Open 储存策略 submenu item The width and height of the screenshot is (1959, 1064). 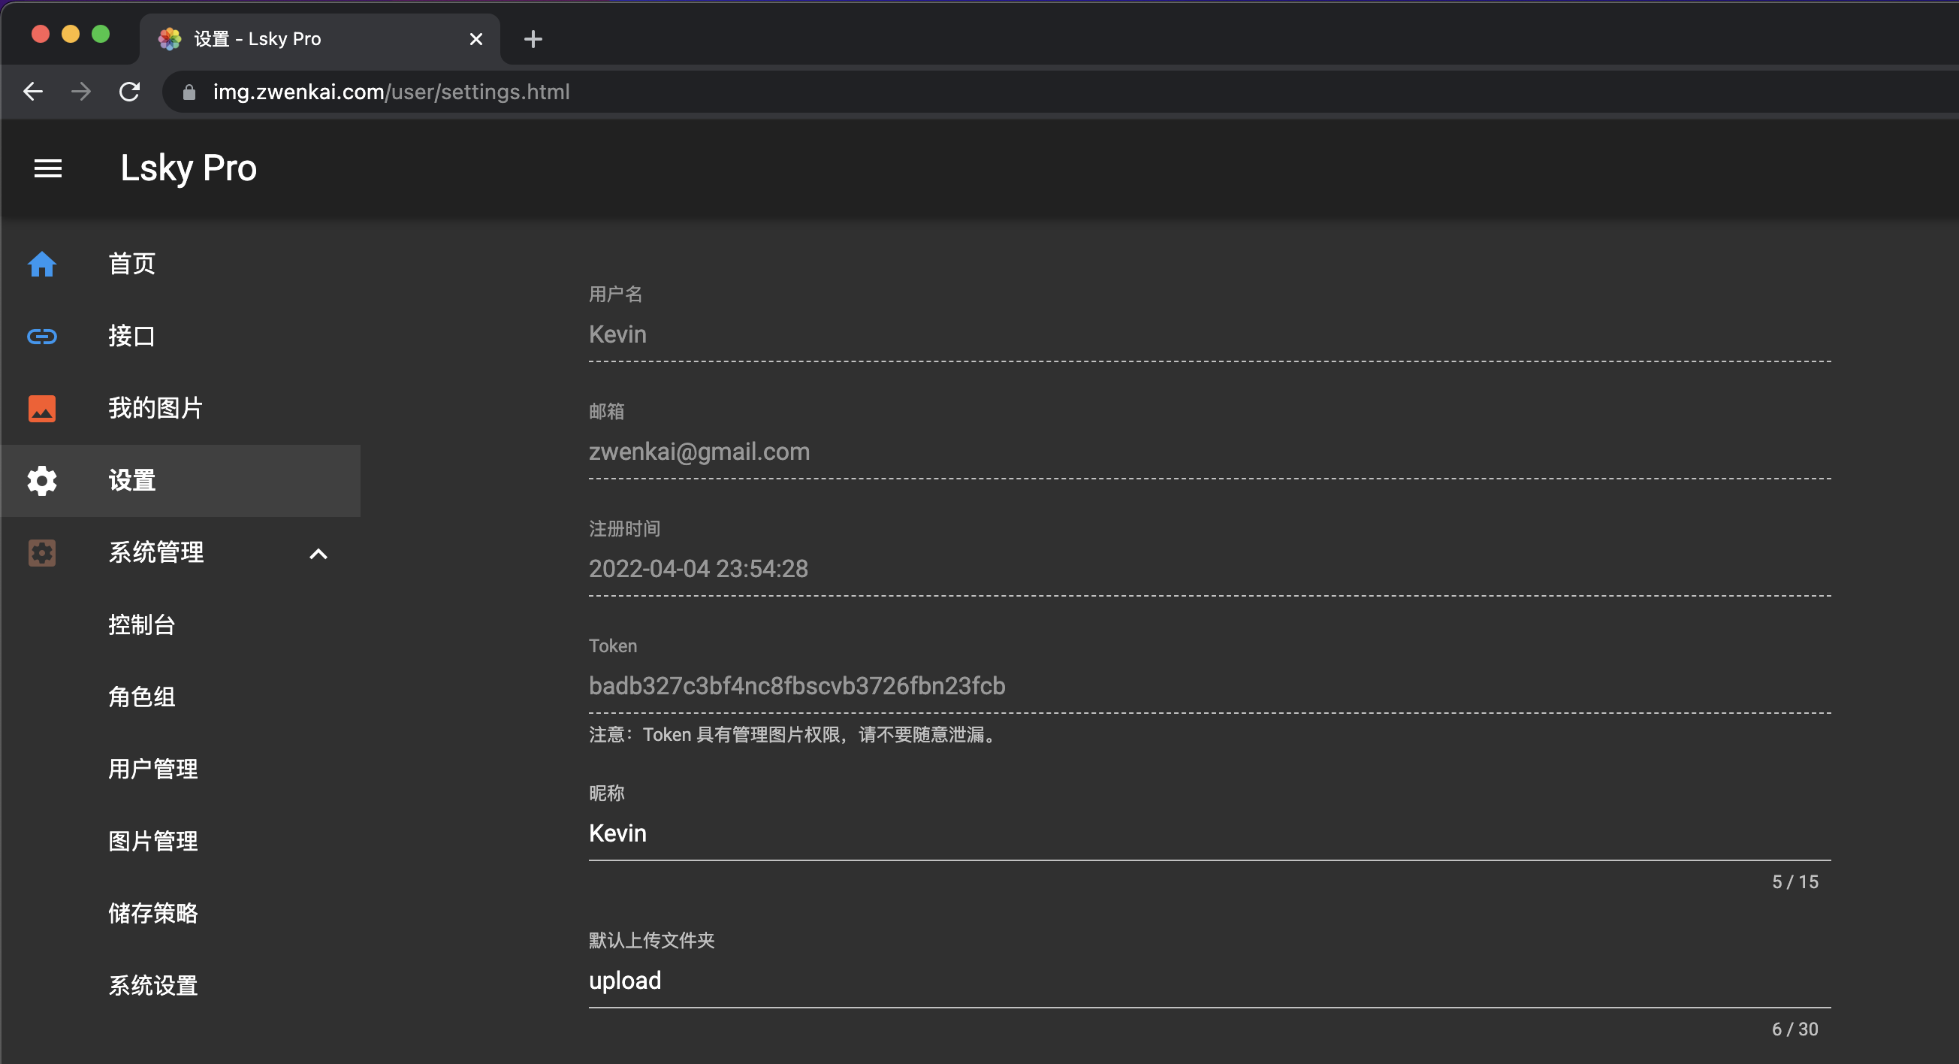tap(152, 914)
